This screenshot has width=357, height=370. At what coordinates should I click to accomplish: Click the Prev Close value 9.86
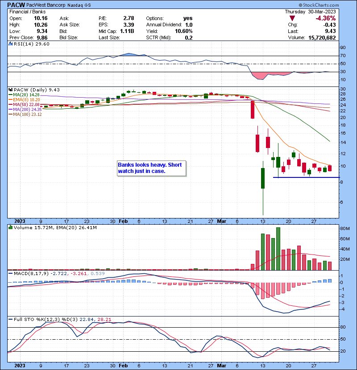(x=42, y=38)
